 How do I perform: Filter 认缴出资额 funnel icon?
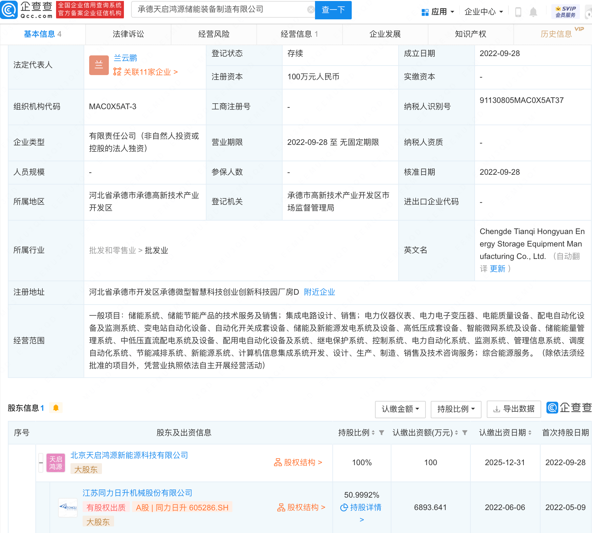[x=464, y=433]
